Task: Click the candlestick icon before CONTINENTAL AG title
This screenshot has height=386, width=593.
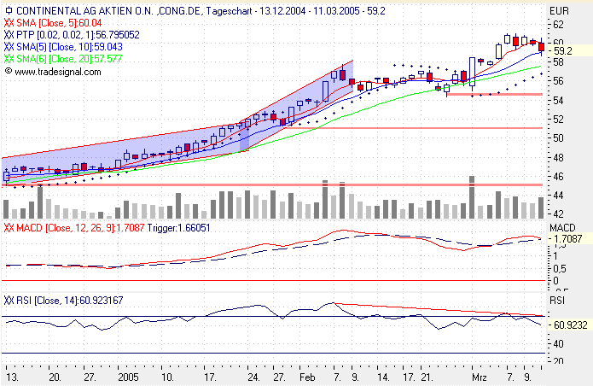Action: [9, 10]
